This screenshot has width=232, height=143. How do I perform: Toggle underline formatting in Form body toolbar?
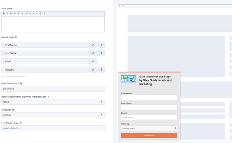click(11, 13)
